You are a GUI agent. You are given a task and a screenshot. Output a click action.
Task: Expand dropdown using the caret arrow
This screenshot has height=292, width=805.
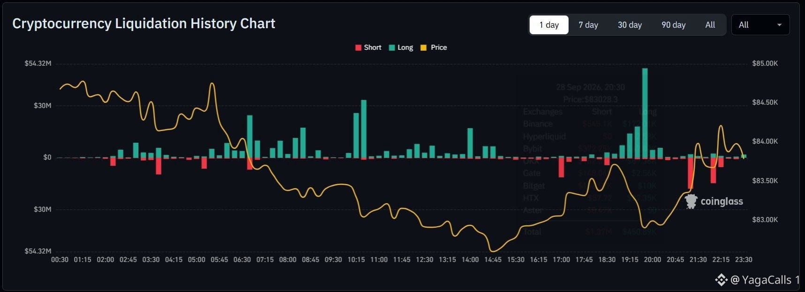(x=779, y=25)
